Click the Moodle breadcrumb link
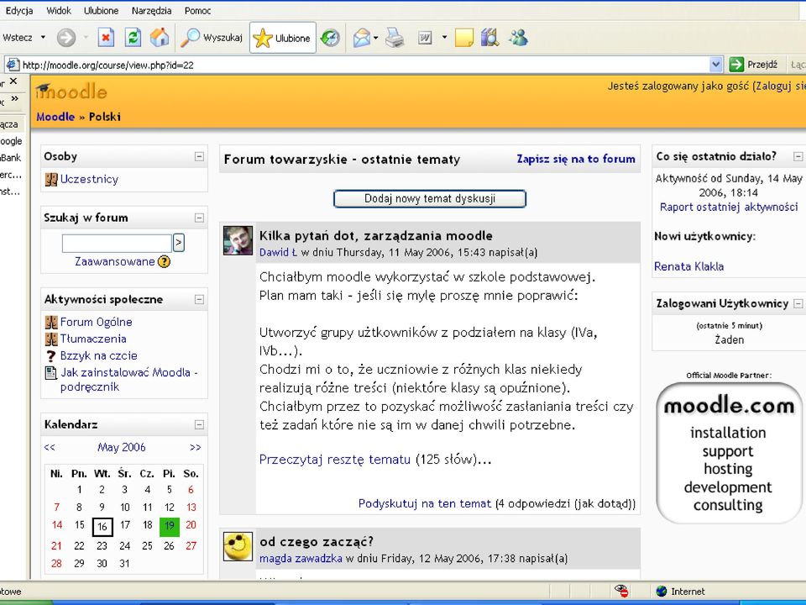The image size is (806, 605). 55,117
